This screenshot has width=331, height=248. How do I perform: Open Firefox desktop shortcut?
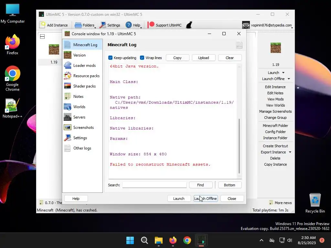[x=13, y=45]
